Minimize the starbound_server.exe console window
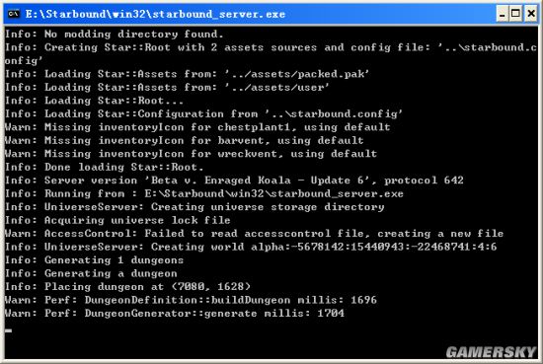The width and height of the screenshot is (543, 364). [x=503, y=14]
